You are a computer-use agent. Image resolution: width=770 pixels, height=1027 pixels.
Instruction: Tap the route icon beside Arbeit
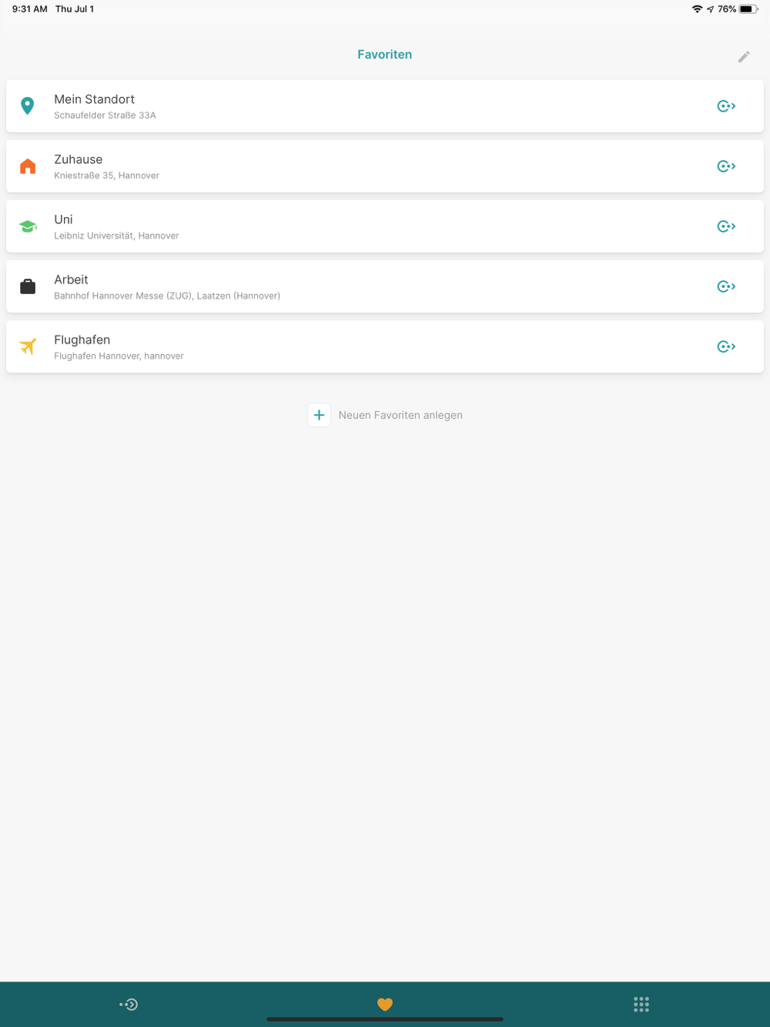coord(726,286)
